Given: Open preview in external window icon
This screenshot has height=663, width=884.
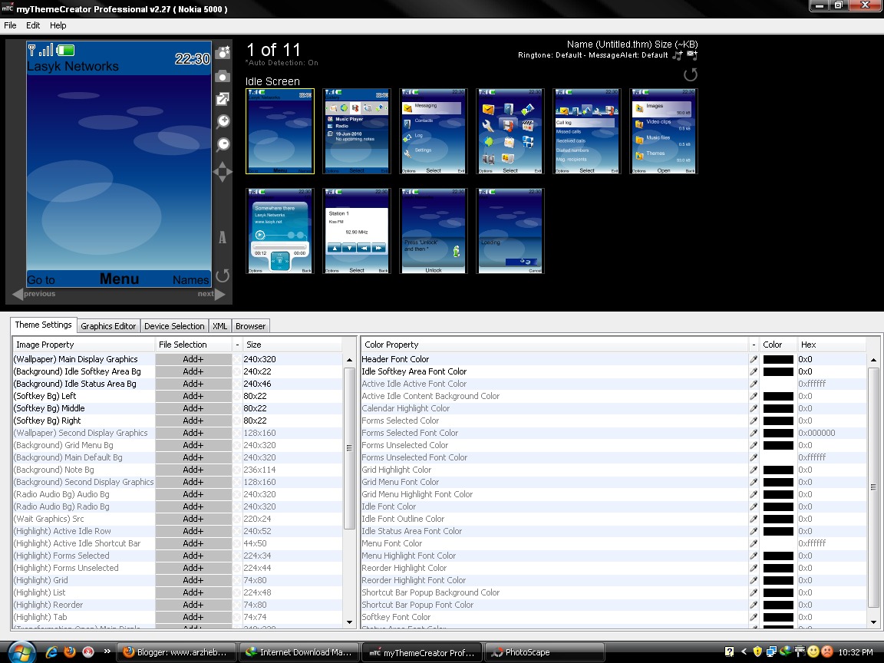Looking at the screenshot, I should (x=223, y=99).
